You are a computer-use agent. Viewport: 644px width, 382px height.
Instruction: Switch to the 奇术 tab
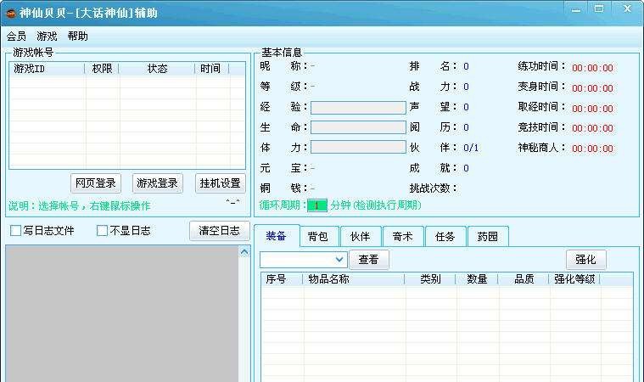point(402,237)
